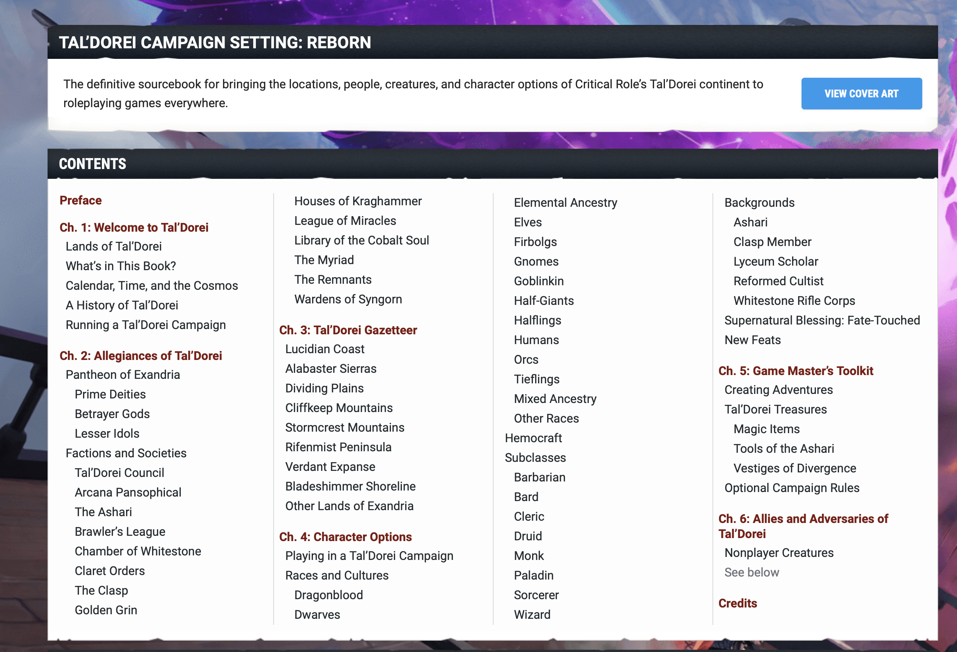Open the Lesser Idols link

107,434
